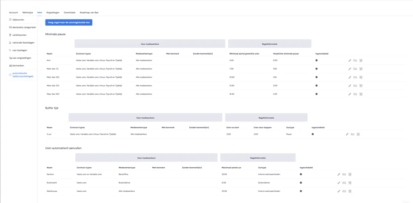Edit the 2 uur buffer rule via pencil

(347, 134)
